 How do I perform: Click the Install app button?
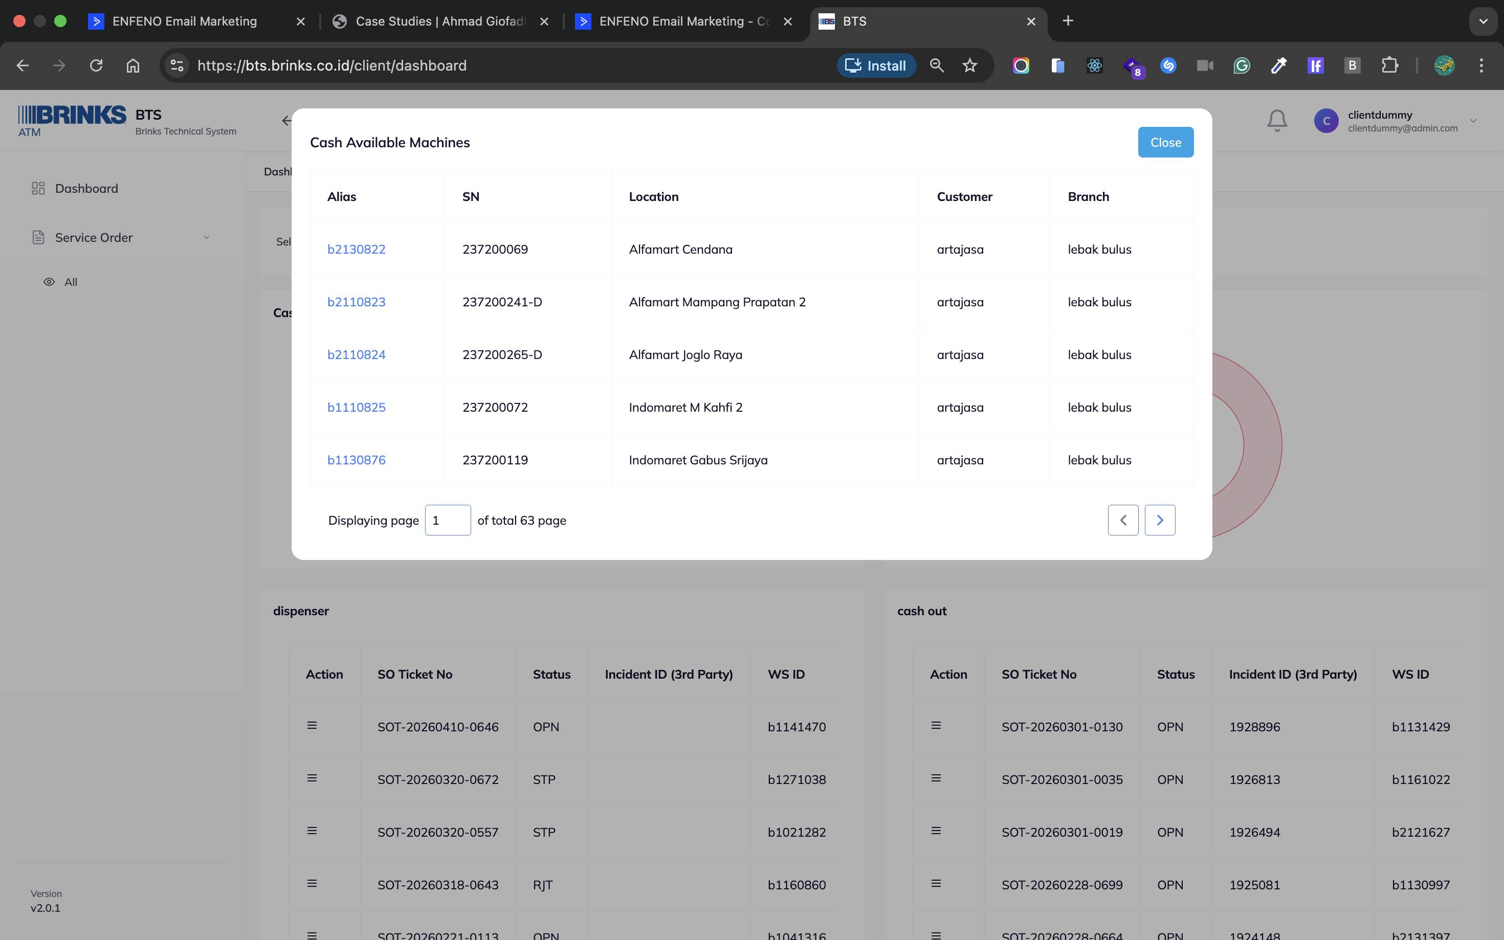[x=876, y=65]
